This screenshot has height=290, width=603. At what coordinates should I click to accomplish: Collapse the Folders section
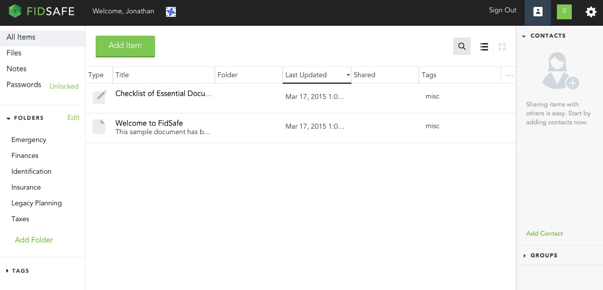[8, 118]
